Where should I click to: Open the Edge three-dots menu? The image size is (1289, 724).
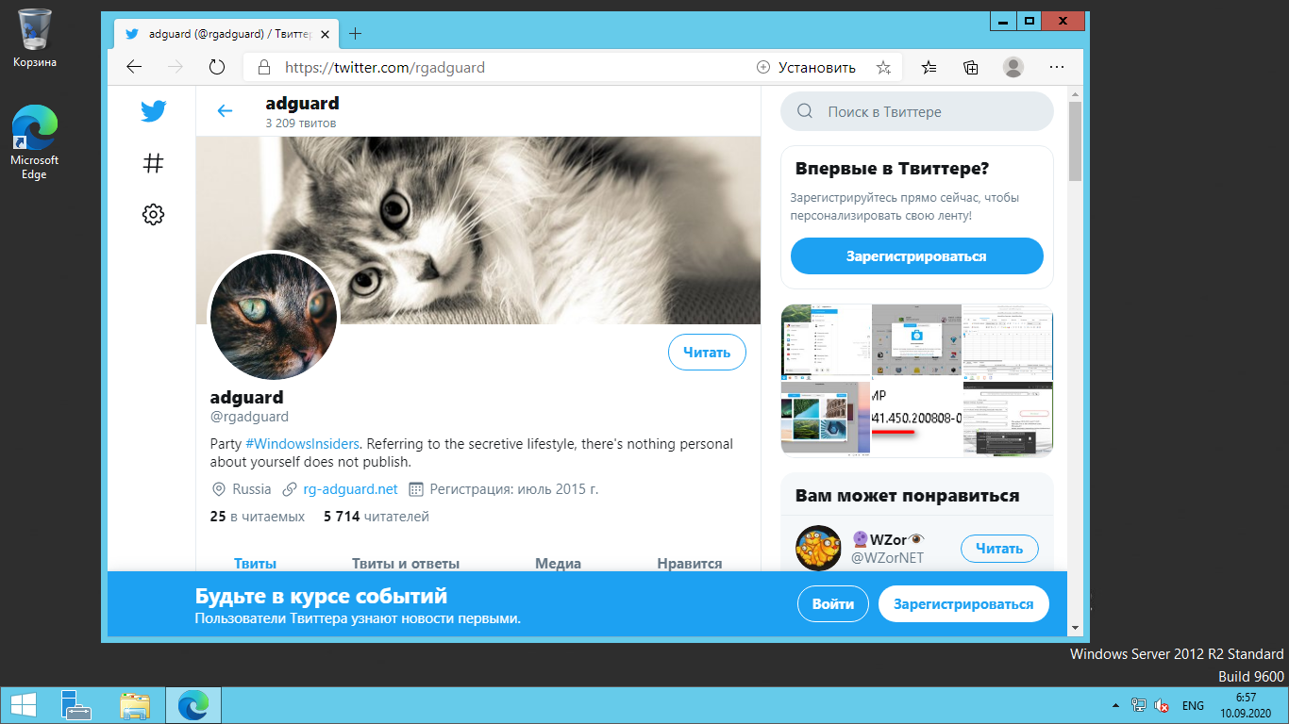click(x=1057, y=68)
